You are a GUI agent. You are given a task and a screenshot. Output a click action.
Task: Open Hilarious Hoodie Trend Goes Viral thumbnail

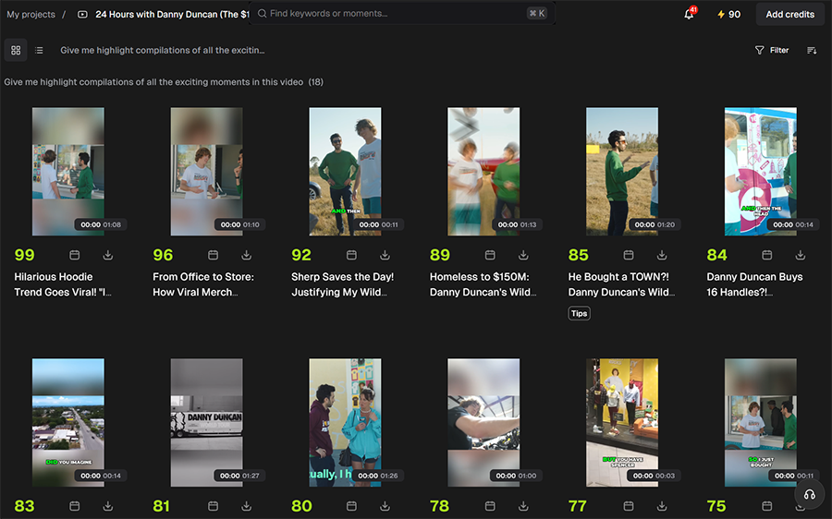point(67,171)
